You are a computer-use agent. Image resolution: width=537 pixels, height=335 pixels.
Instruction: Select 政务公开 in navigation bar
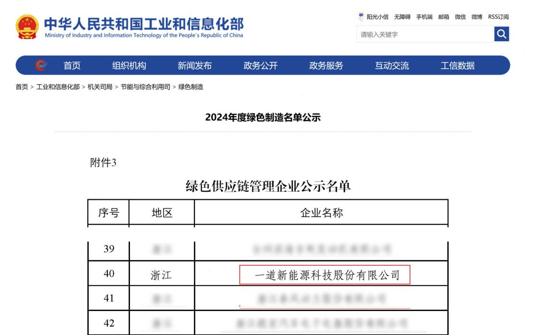(260, 66)
